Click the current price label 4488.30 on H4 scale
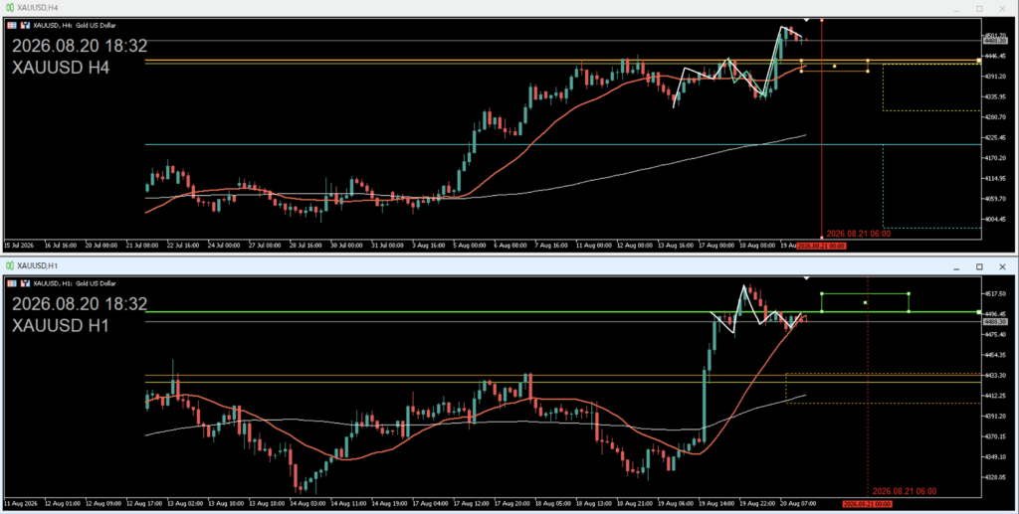1019x514 pixels. [995, 40]
